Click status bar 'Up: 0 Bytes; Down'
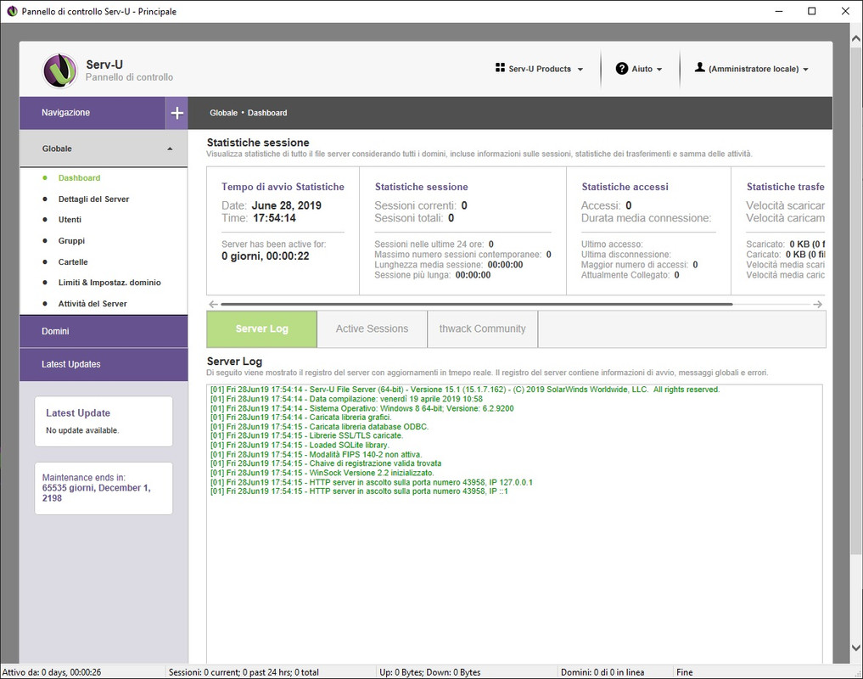This screenshot has height=679, width=863. point(430,672)
